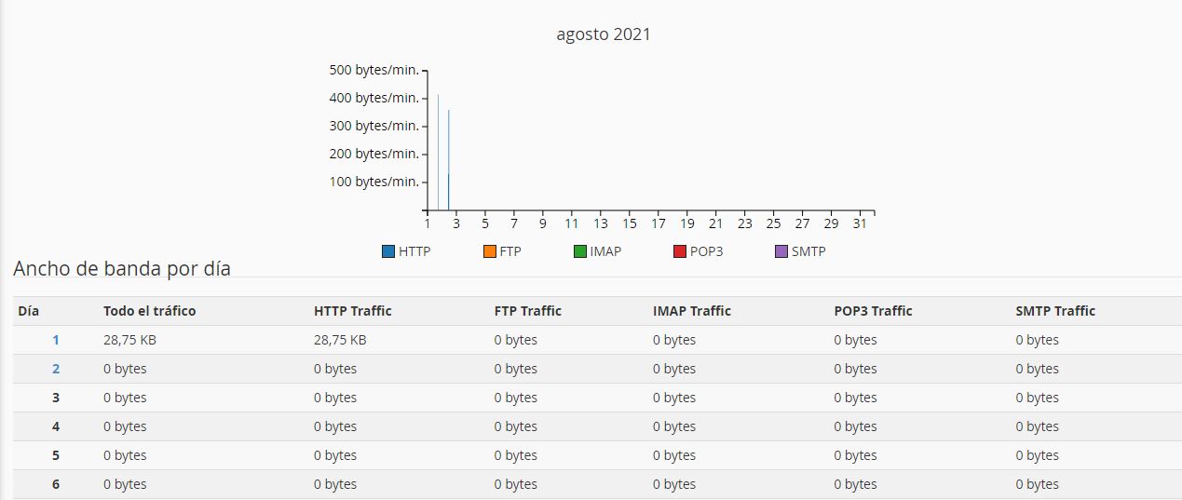Select the 'Todo el tráfico' column header
This screenshot has height=500, width=1182.
tap(149, 311)
